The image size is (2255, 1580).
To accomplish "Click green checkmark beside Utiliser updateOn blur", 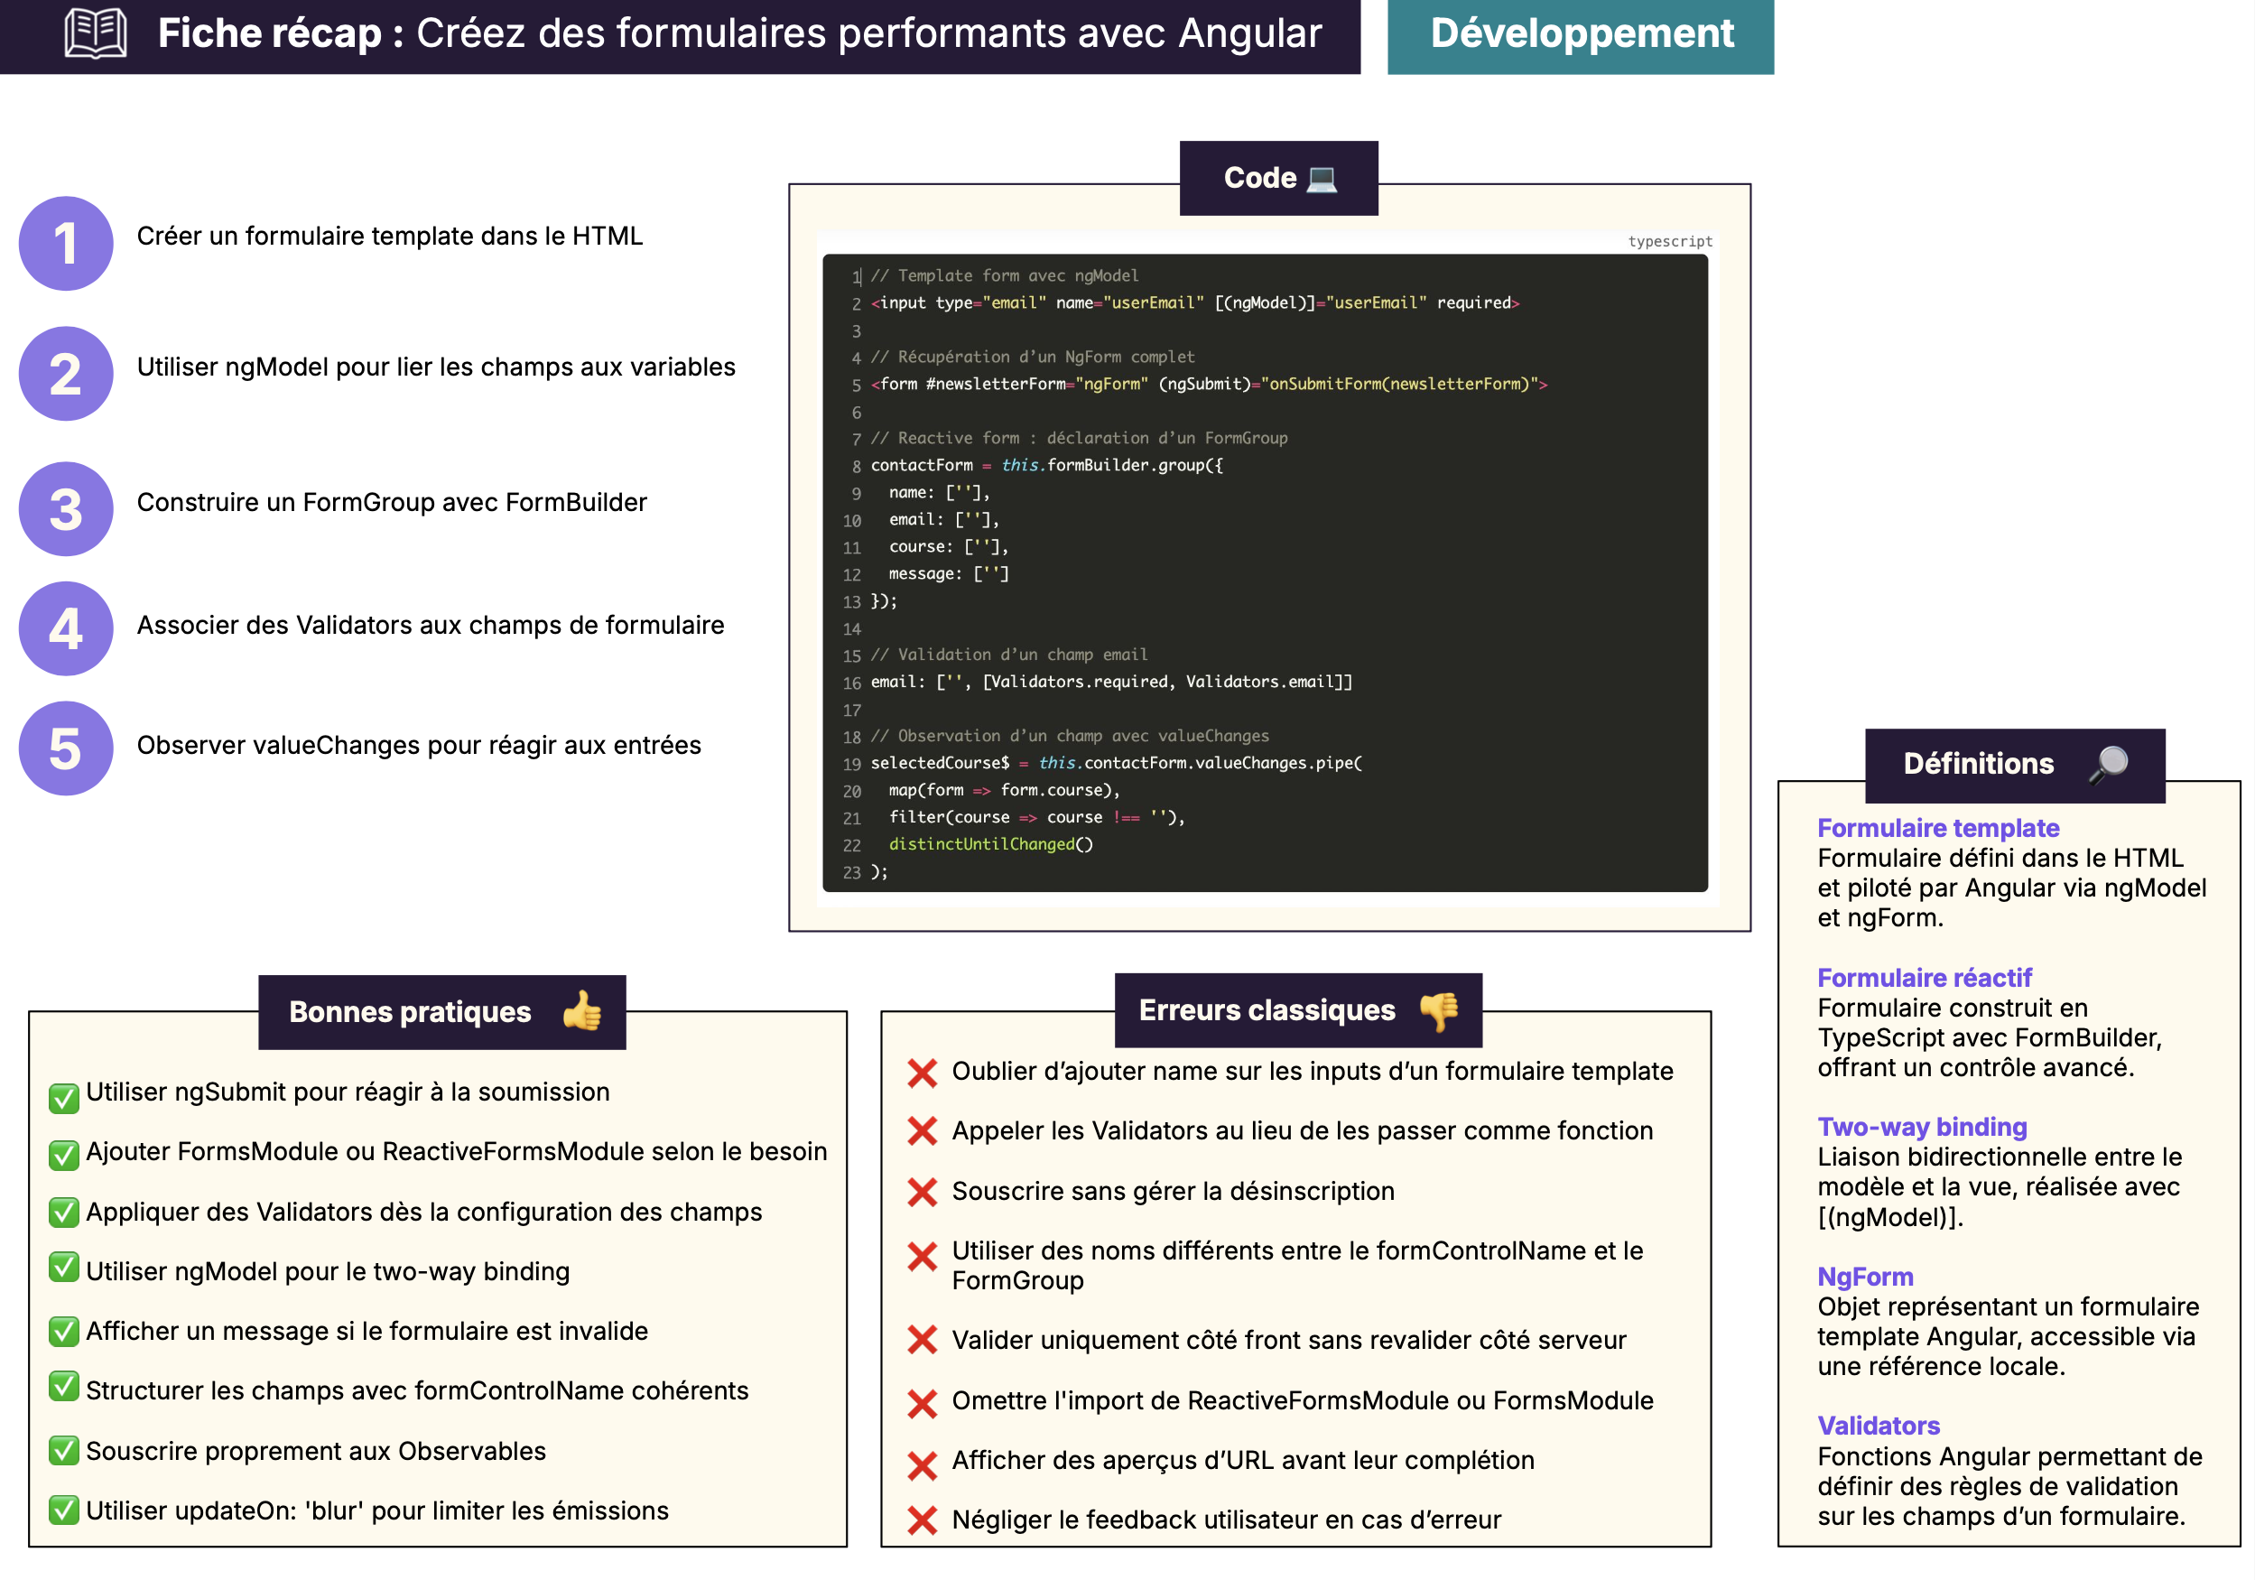I will 64,1510.
